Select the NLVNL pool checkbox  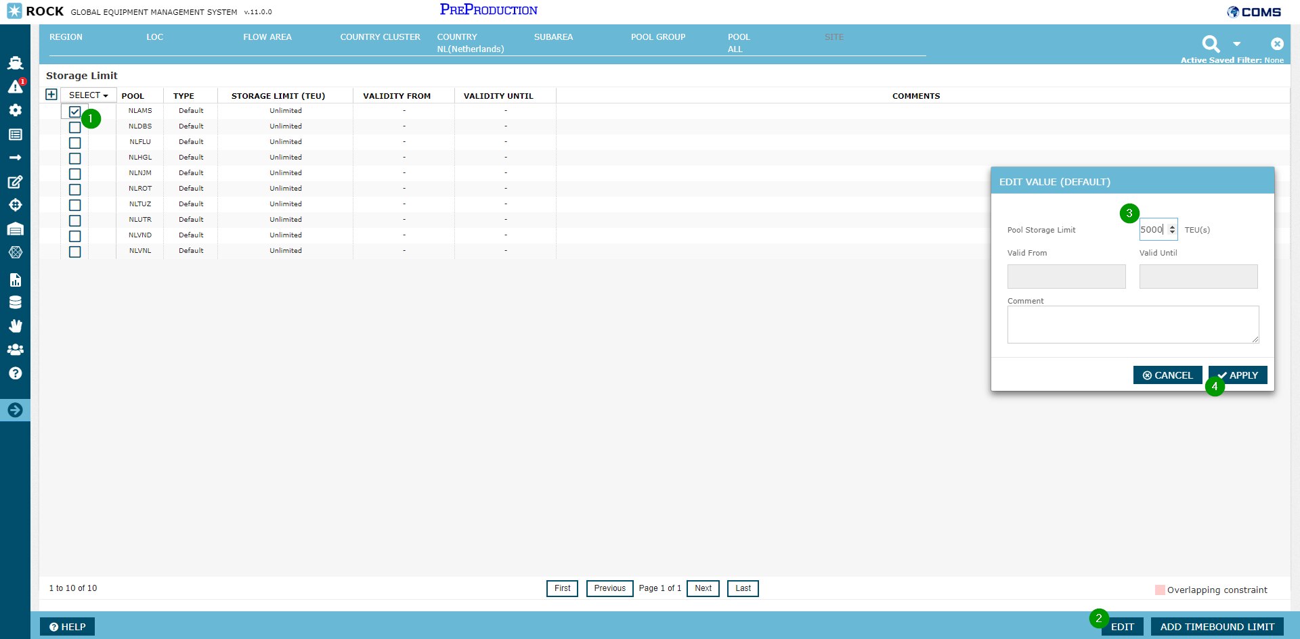75,252
